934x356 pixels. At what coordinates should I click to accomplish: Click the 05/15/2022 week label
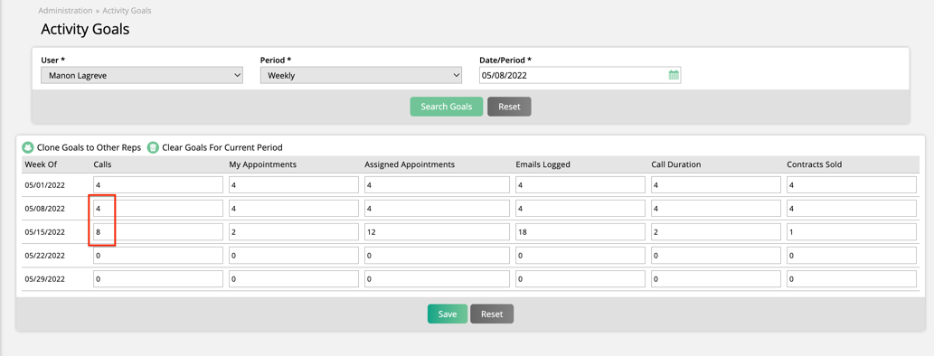44,231
